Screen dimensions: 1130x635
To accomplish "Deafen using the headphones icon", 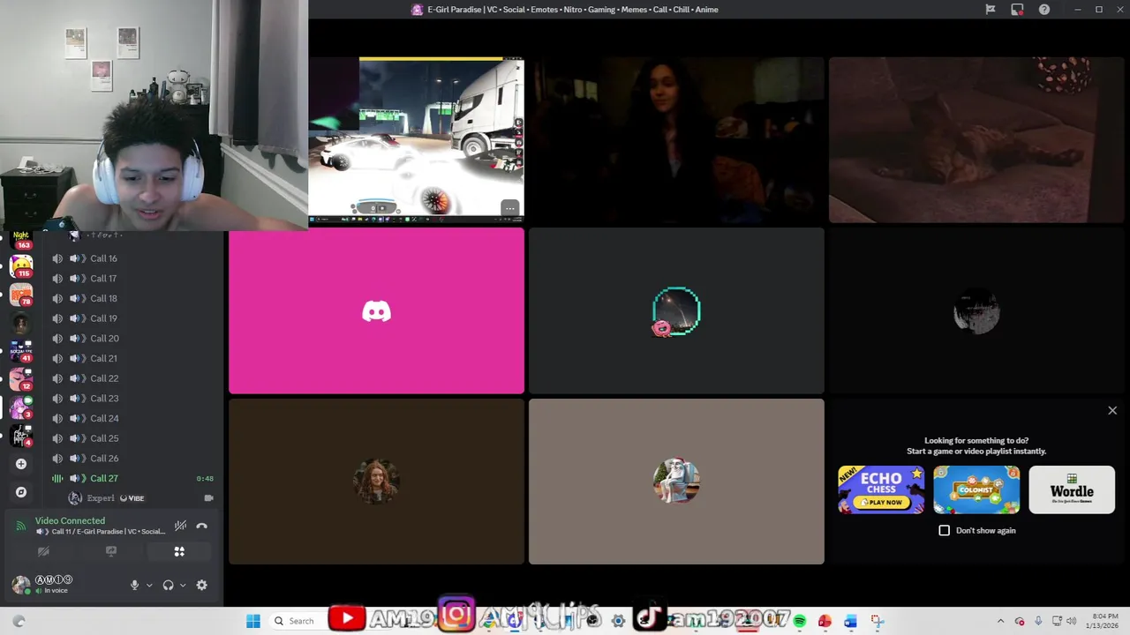I will tap(168, 585).
